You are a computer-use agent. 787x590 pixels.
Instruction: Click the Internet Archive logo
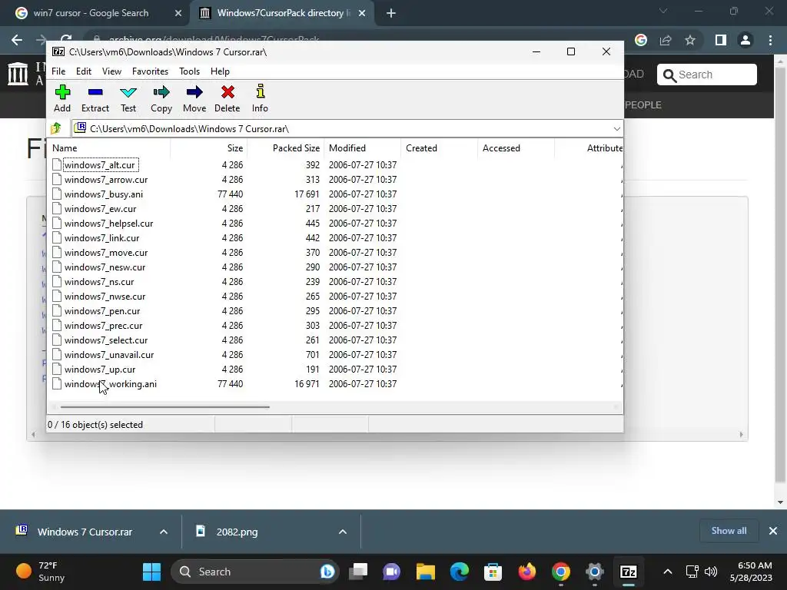tap(18, 74)
